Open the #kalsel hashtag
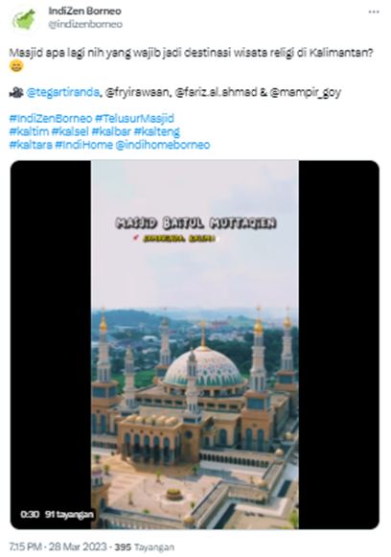Viewport: 391px width, 557px height. (x=70, y=131)
